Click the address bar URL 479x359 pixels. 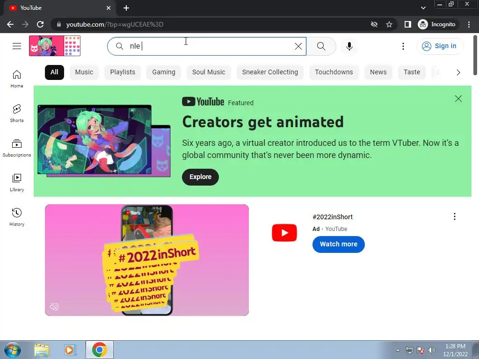(x=115, y=24)
